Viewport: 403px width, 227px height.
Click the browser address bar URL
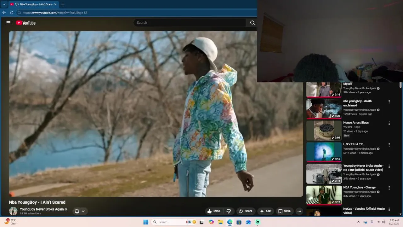pyautogui.click(x=55, y=13)
